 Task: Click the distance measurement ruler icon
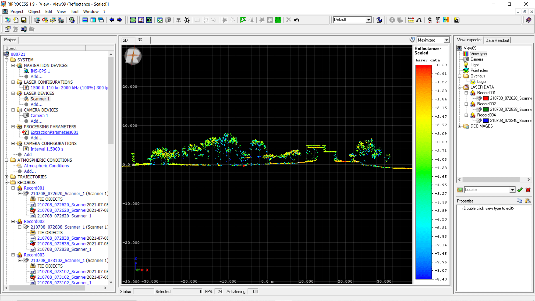tap(411, 20)
